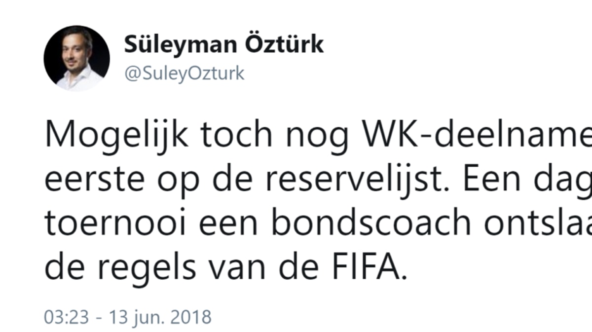Open Süleyman Öztürk's profile picture
The image size is (592, 332).
(76, 58)
